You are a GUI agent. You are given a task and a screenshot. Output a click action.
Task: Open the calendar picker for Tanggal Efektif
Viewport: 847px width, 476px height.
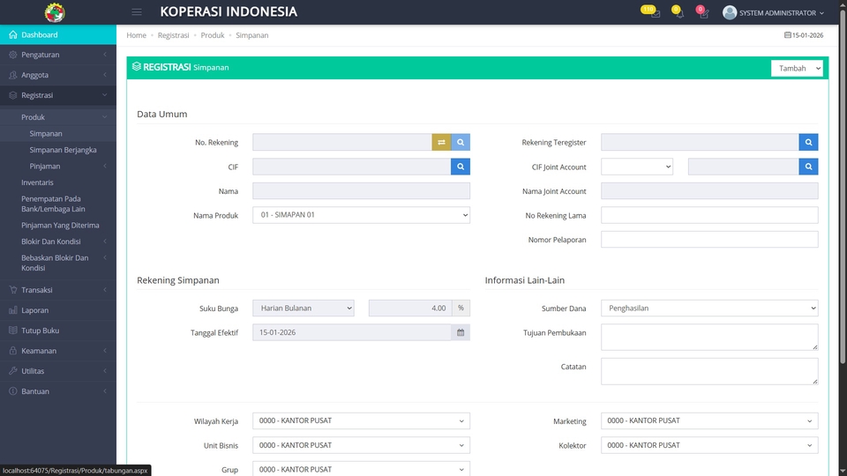[461, 332]
